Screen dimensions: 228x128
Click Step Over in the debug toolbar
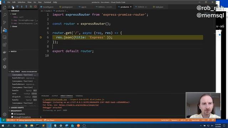17,7
